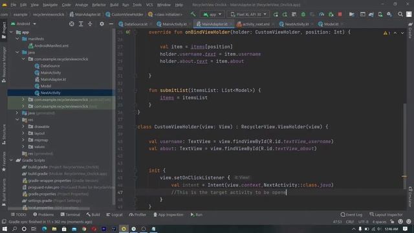Go to previous highlighted error arrow
Image resolution: width=414 pixels, height=233 pixels.
click(x=395, y=33)
